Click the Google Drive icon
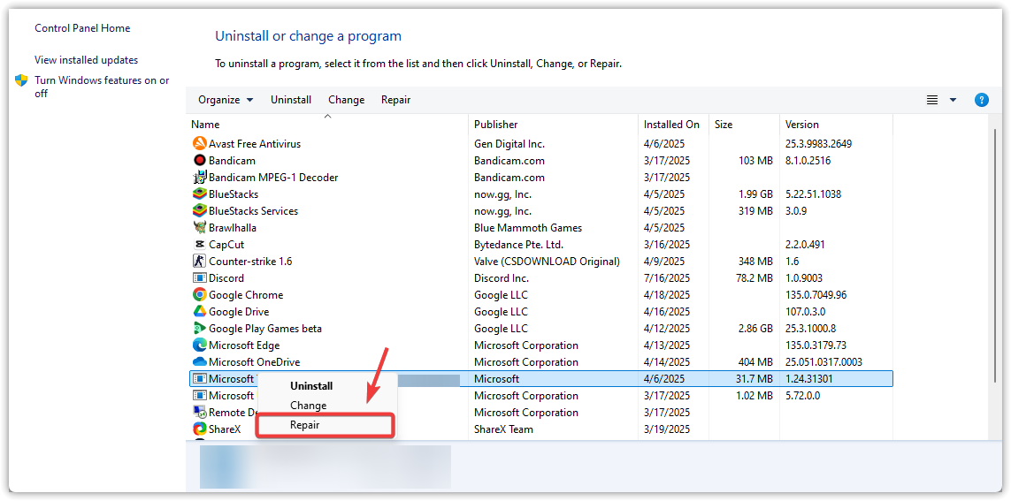Image resolution: width=1011 pixels, height=501 pixels. click(199, 311)
